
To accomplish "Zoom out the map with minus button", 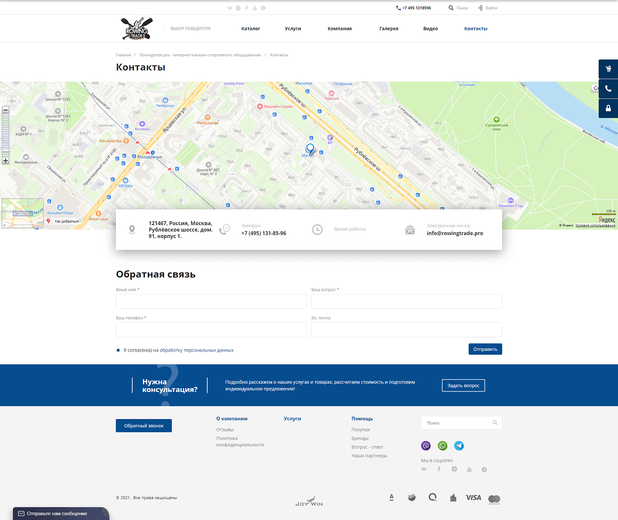I will [6, 110].
